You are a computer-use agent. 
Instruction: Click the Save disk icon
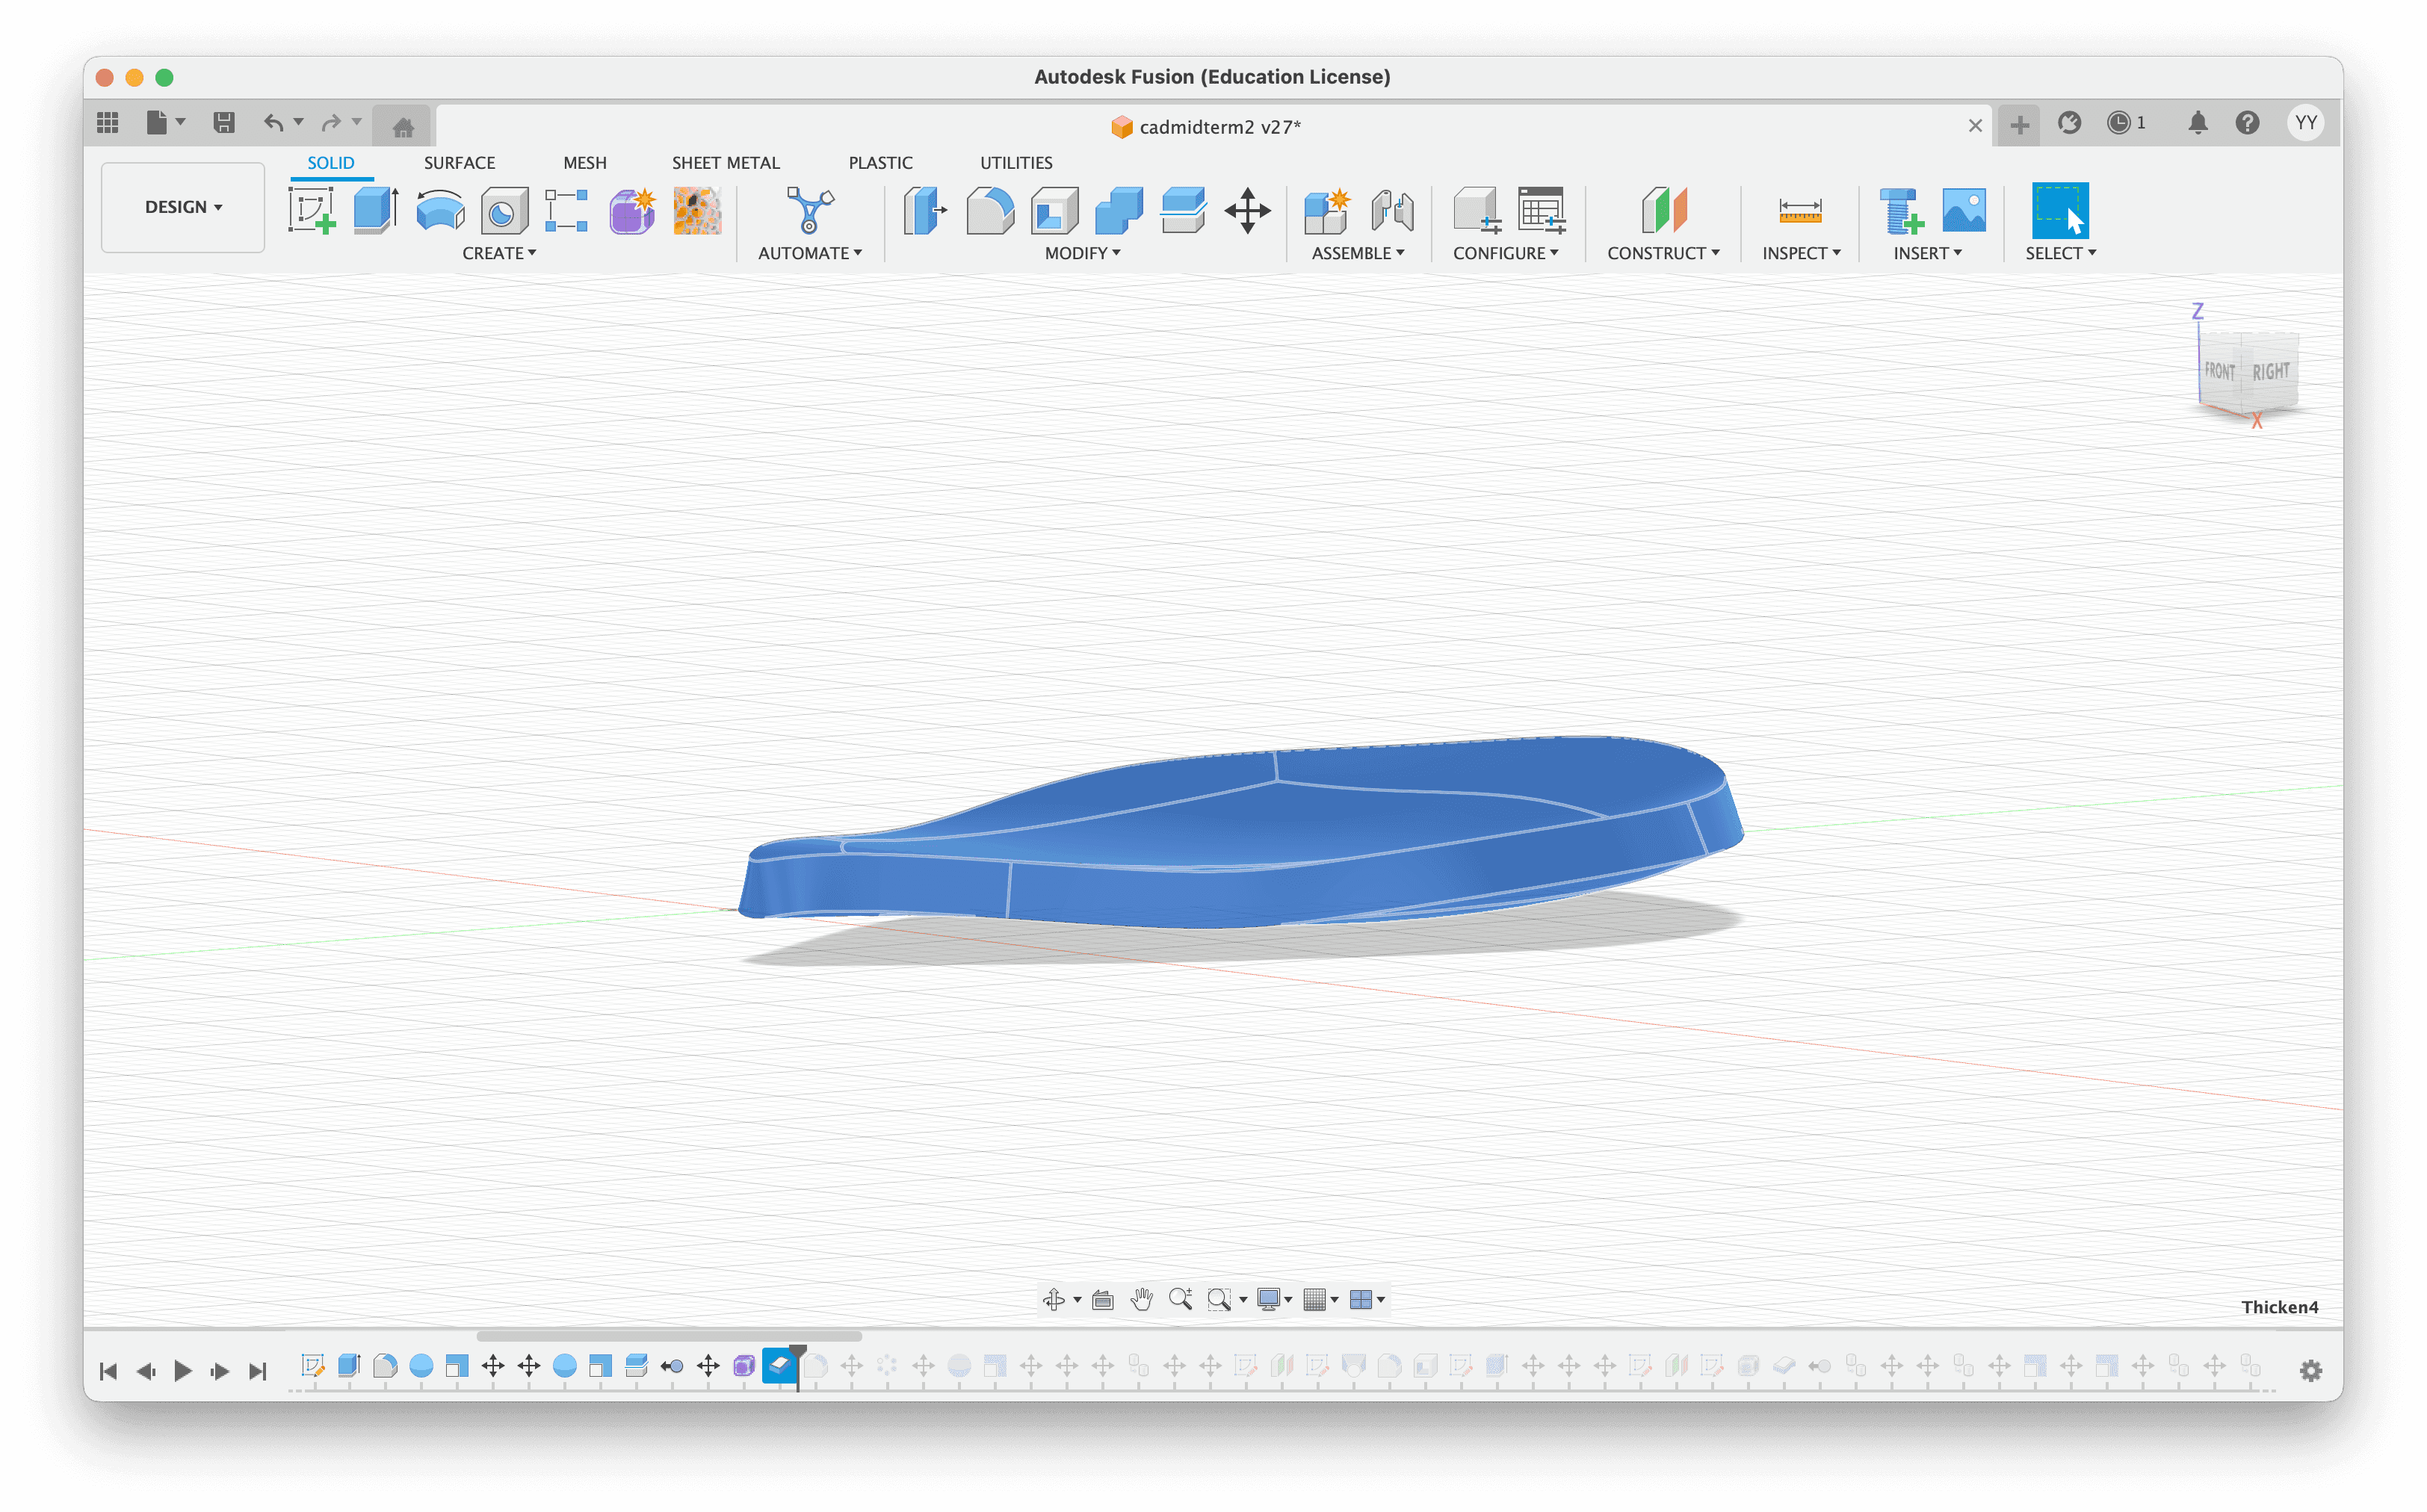point(223,123)
